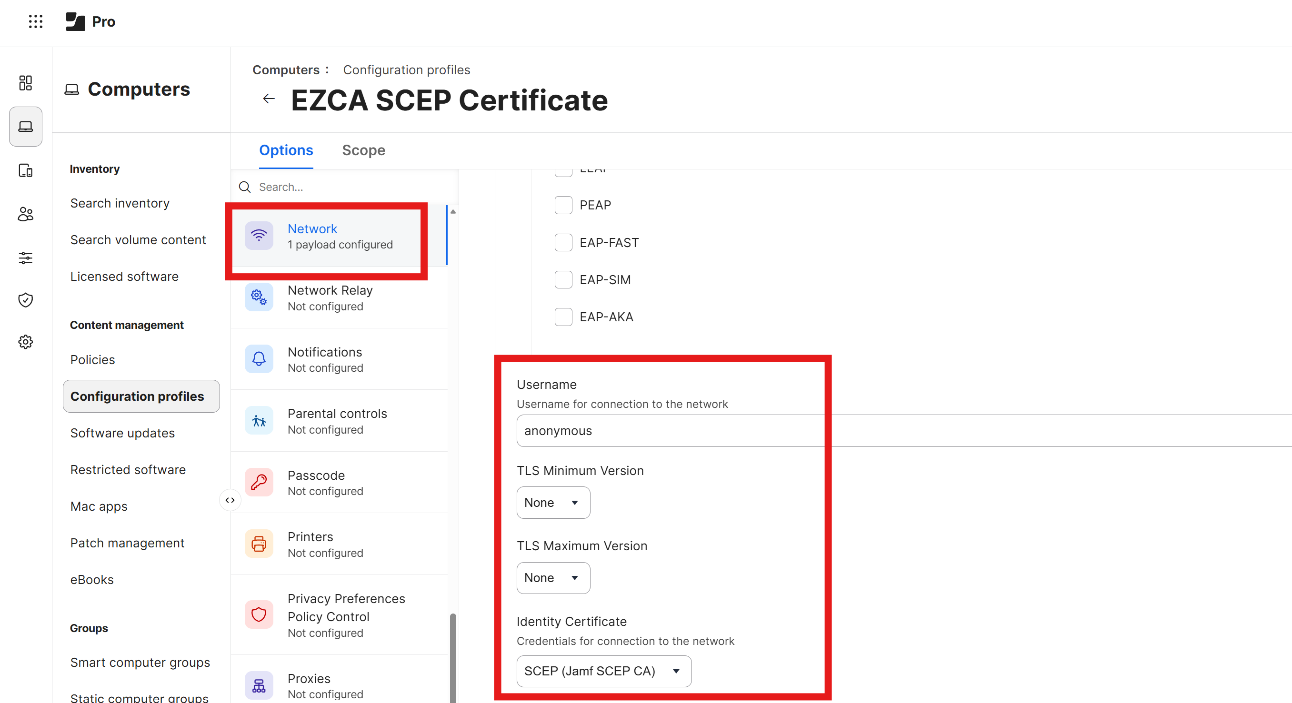Open the Devices section icon
1292x703 pixels.
[x=26, y=170]
